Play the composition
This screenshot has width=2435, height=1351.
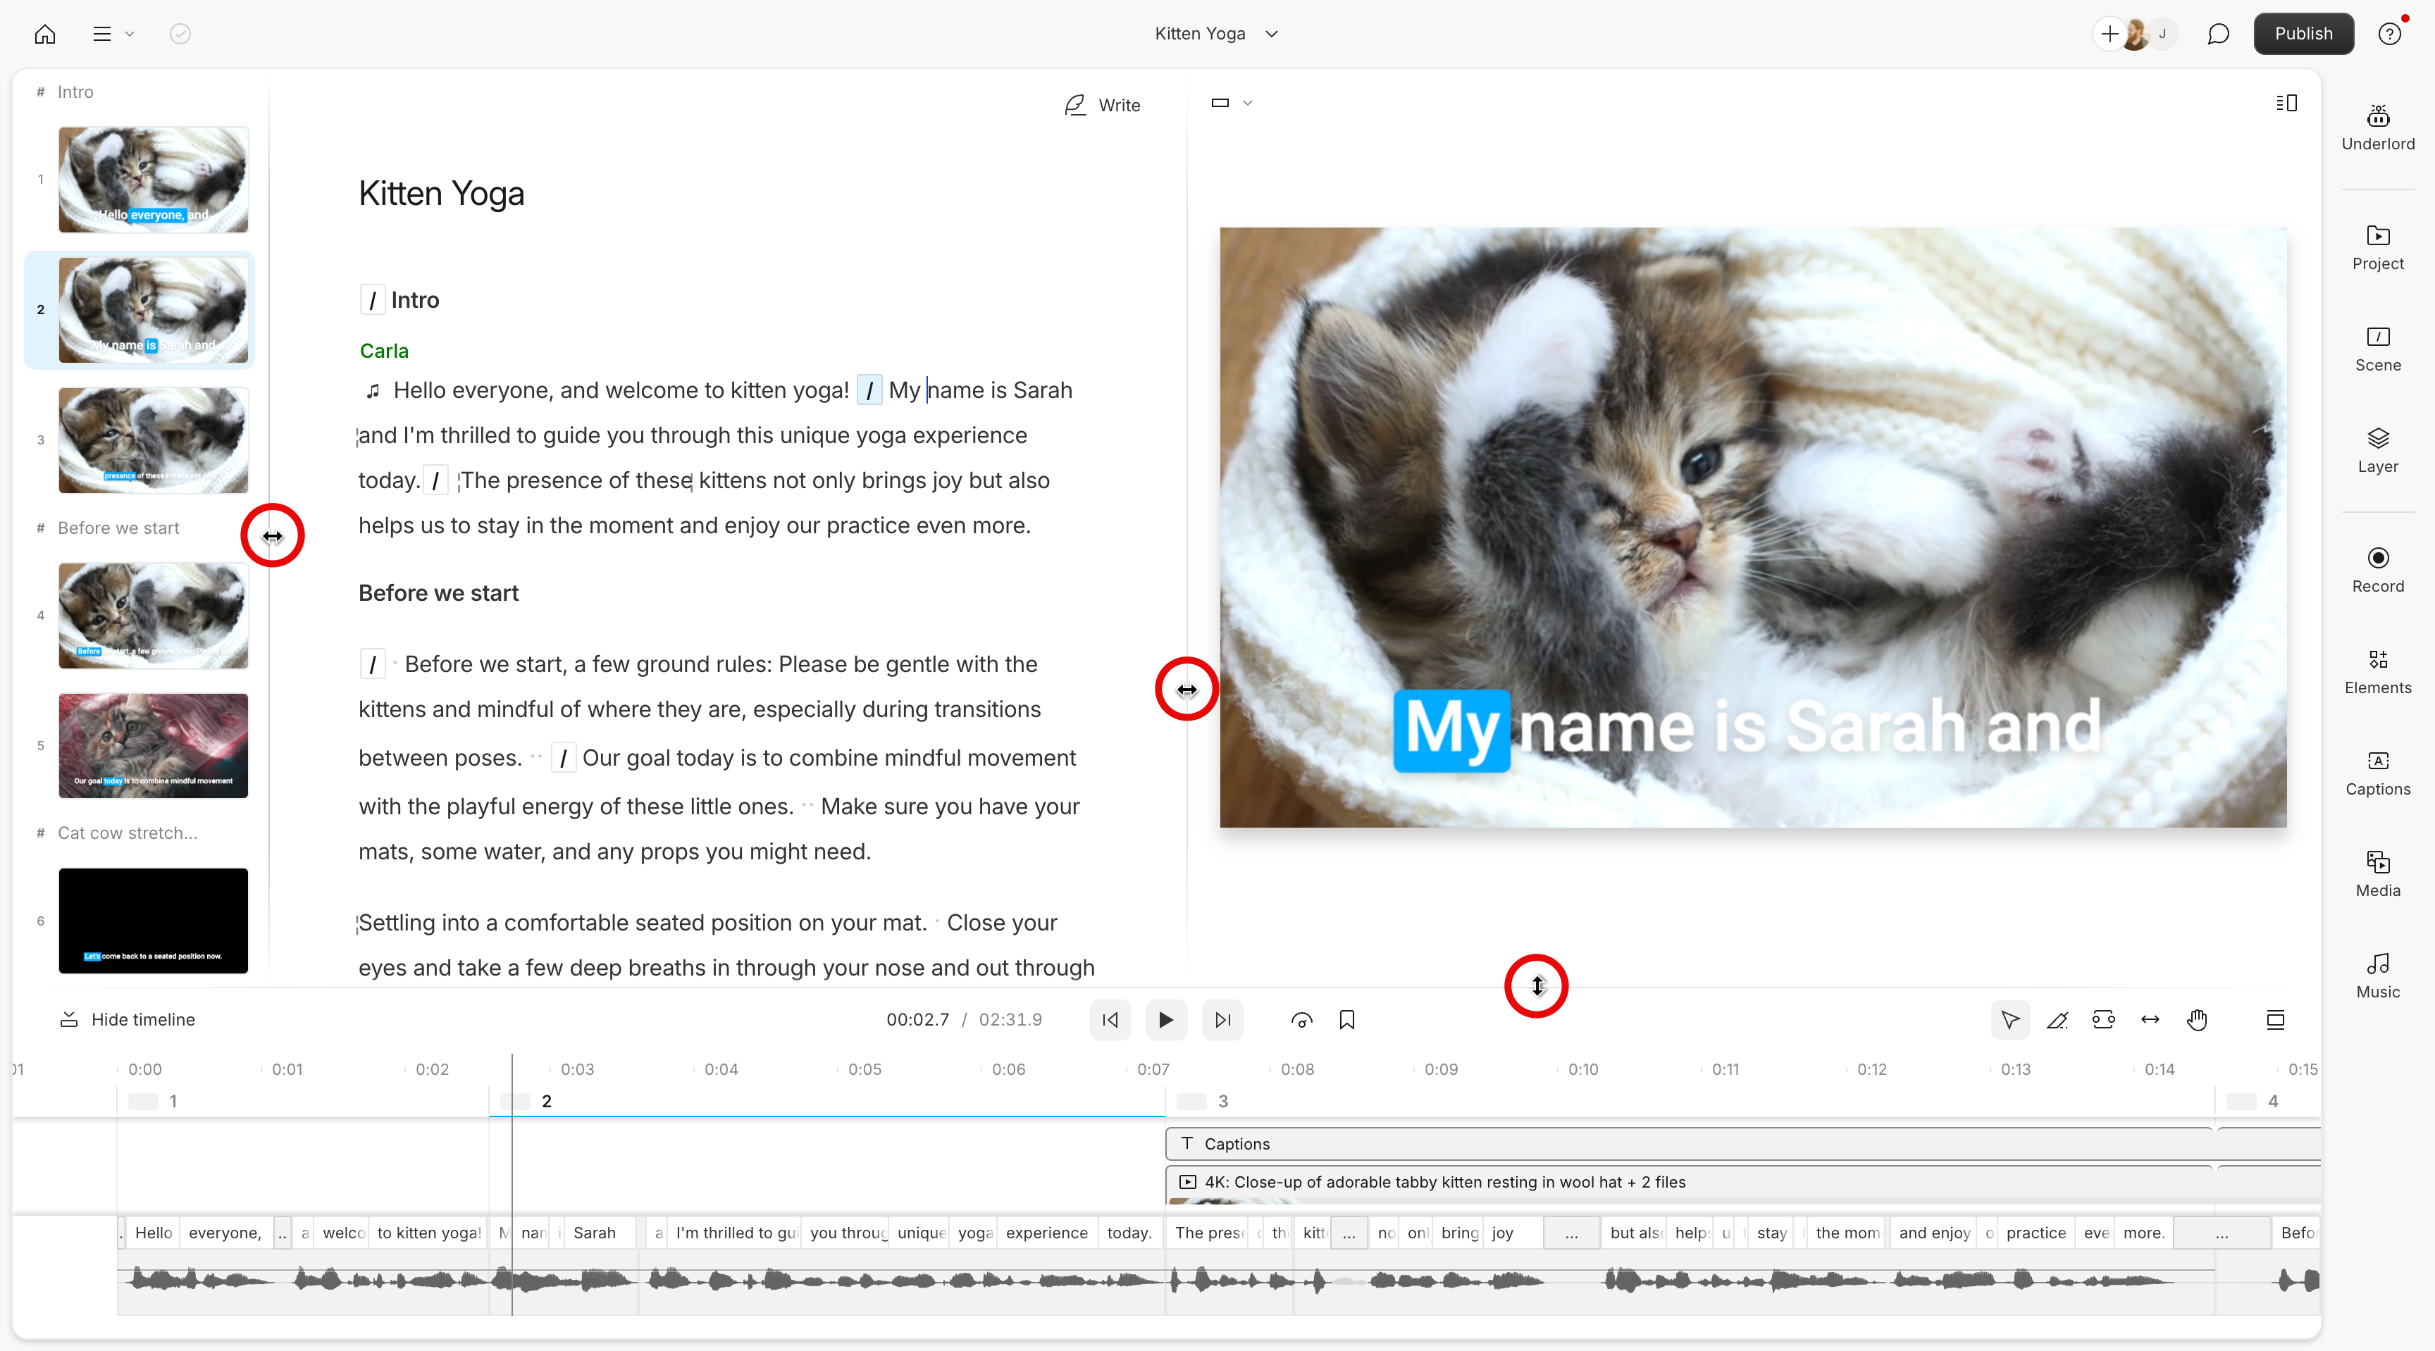click(1165, 1019)
